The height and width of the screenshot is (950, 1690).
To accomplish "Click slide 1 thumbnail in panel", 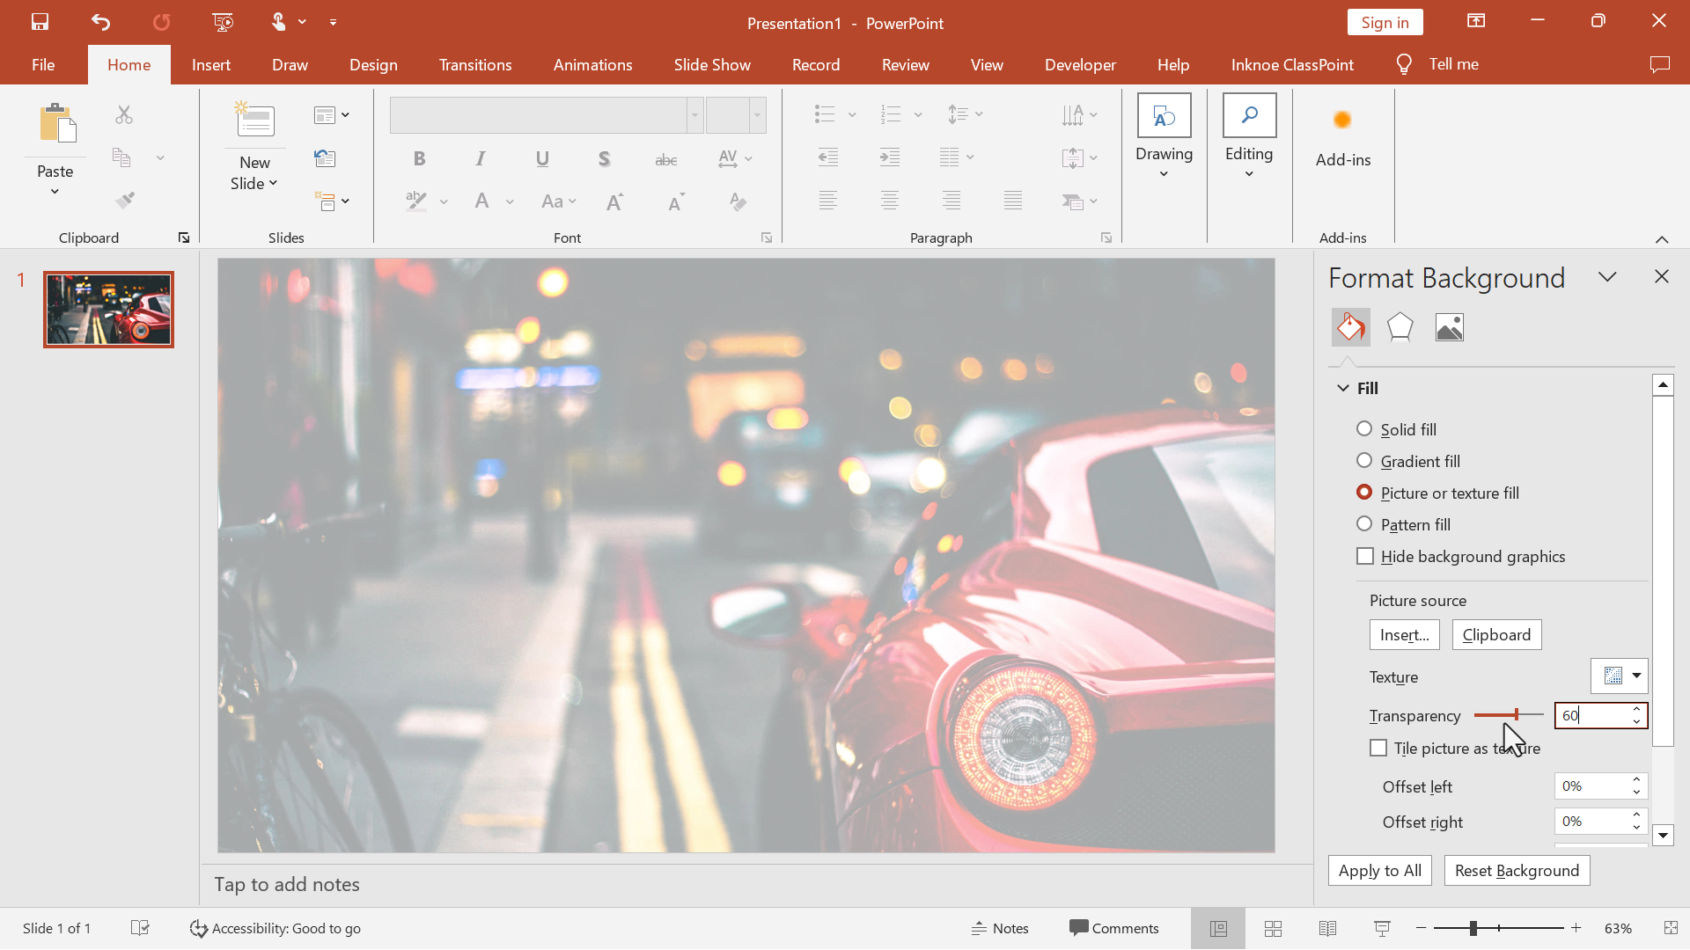I will point(108,305).
